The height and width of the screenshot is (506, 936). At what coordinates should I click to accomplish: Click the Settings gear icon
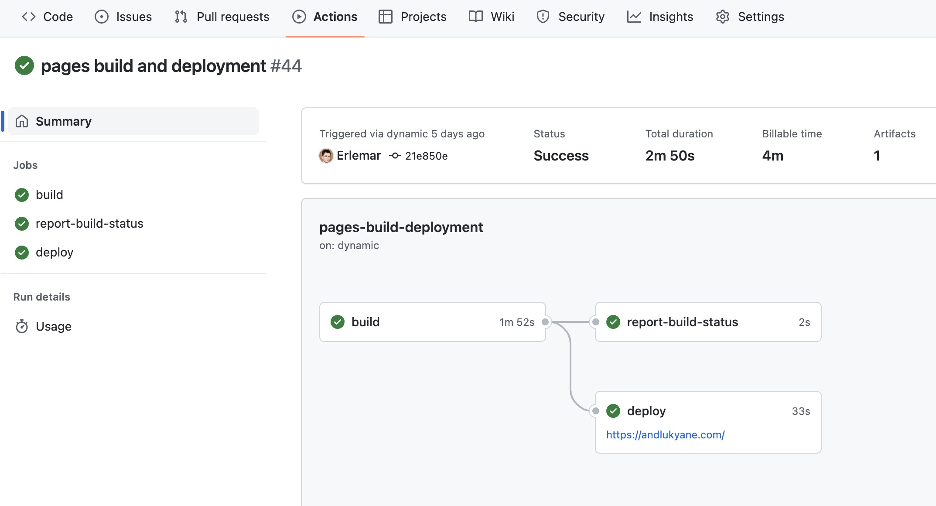pos(723,17)
